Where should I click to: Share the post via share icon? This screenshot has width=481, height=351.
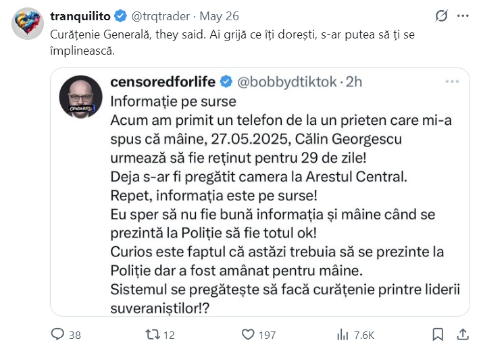[x=463, y=335]
